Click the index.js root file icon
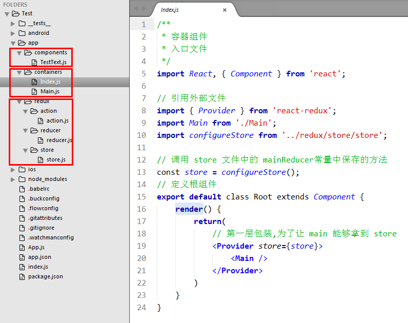Screen dimensions: 408x323 click(x=22, y=267)
